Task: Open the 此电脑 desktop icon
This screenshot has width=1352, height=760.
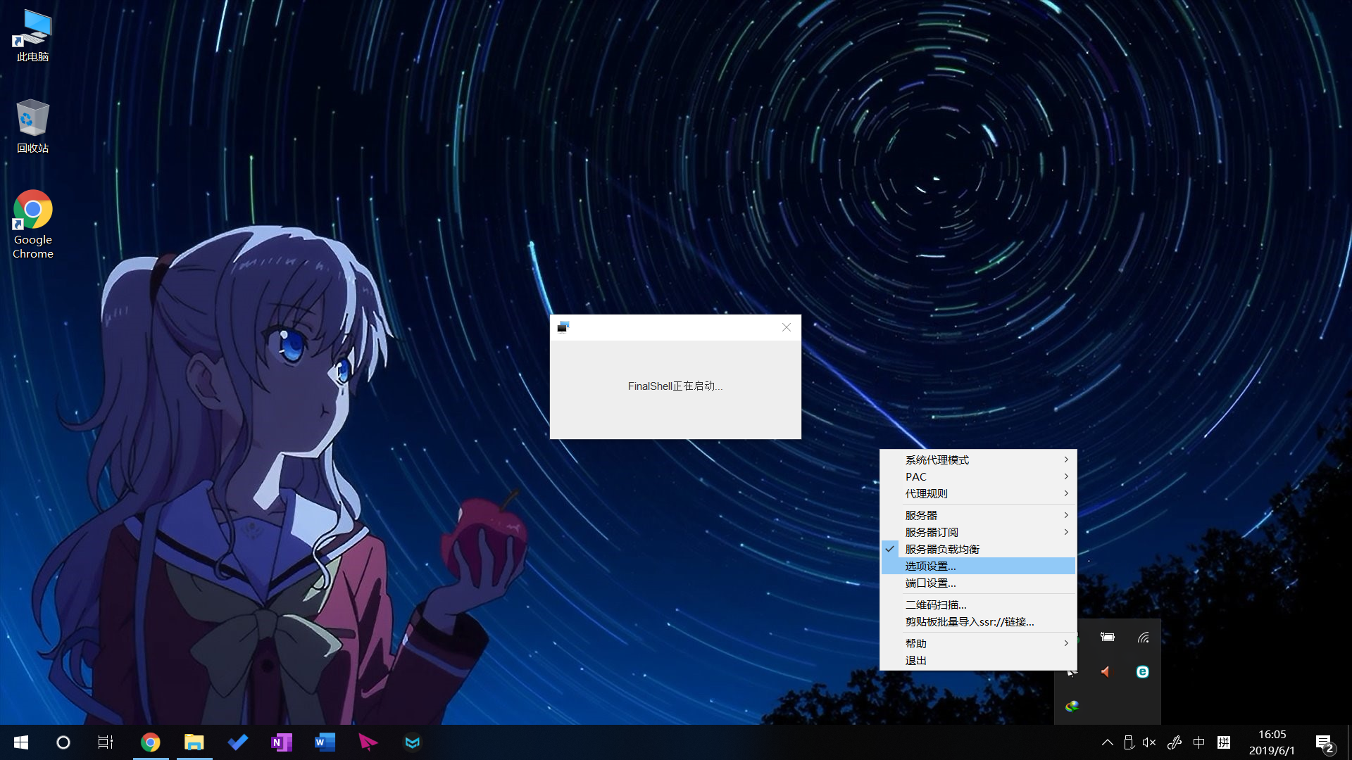Action: (33, 35)
